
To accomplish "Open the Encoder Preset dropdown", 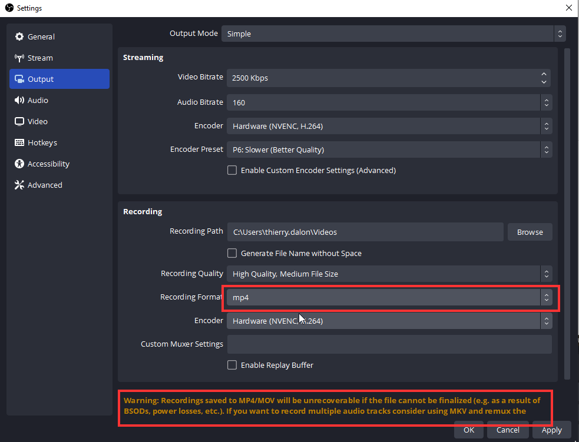I will pos(389,149).
